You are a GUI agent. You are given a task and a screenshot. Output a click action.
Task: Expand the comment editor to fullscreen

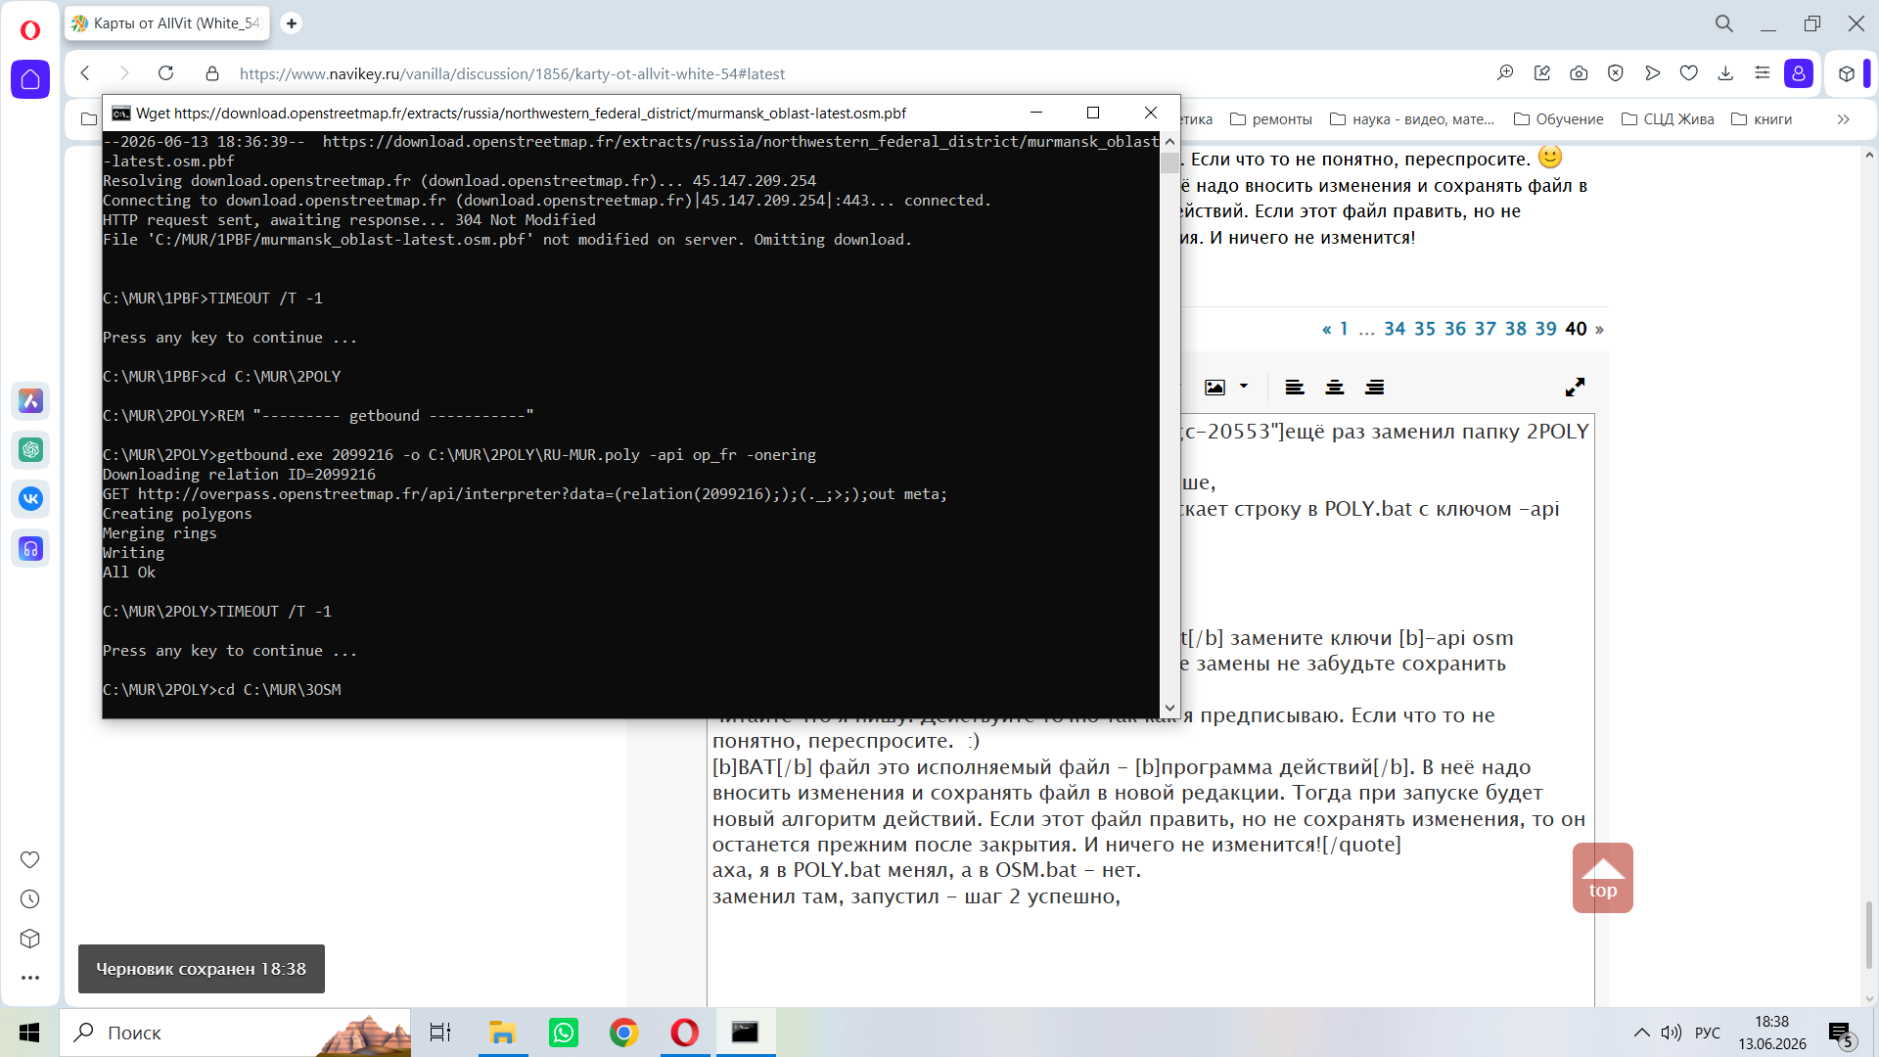click(1575, 388)
